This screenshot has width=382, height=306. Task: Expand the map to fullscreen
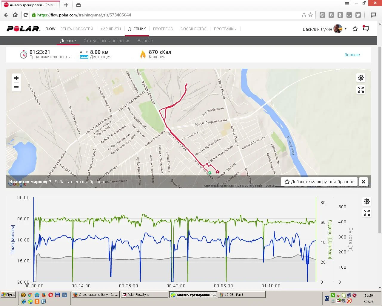[361, 90]
